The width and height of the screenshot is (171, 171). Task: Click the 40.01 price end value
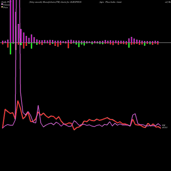[165, 128]
